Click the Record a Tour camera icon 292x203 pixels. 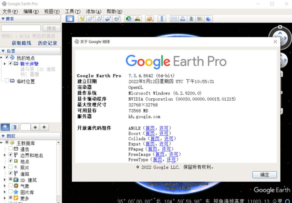117,19
